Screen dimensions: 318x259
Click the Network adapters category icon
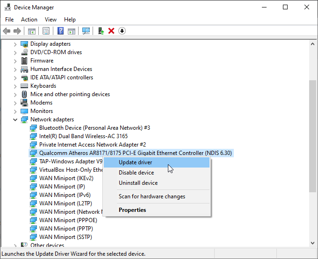pyautogui.click(x=24, y=119)
